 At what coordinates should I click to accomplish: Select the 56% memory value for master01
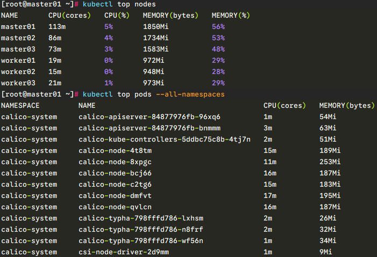(x=218, y=26)
